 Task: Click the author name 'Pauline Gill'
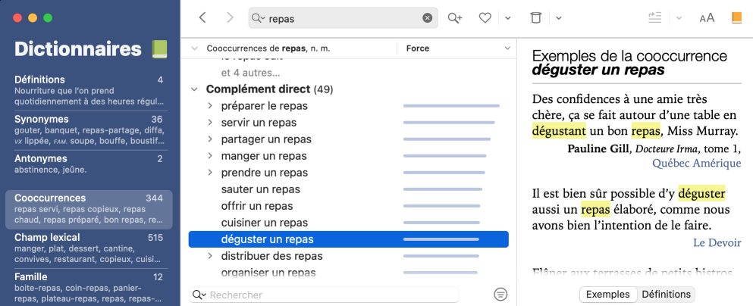pyautogui.click(x=598, y=148)
